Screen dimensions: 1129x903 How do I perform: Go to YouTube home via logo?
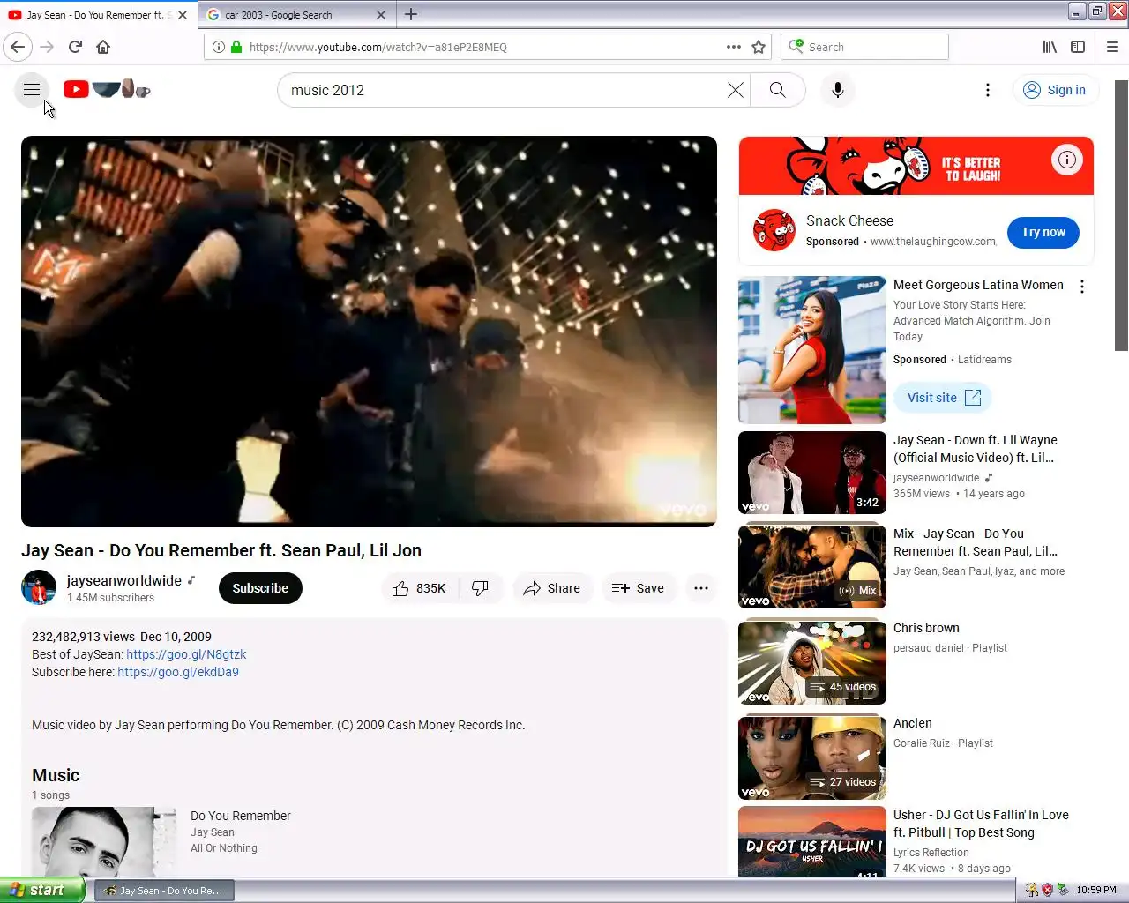pos(107,89)
